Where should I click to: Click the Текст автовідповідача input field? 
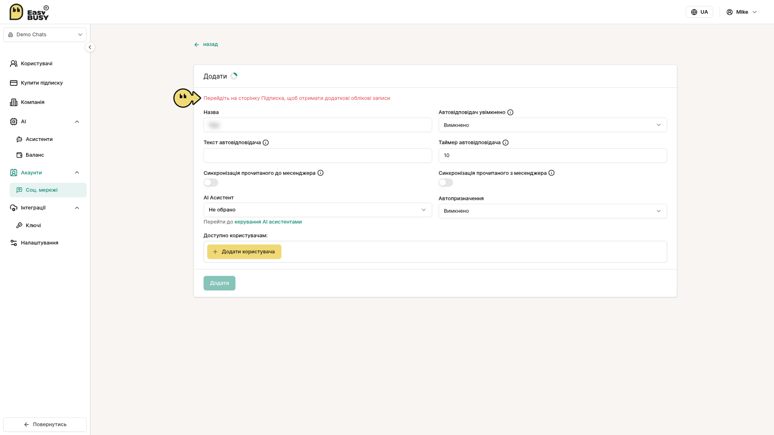318,155
